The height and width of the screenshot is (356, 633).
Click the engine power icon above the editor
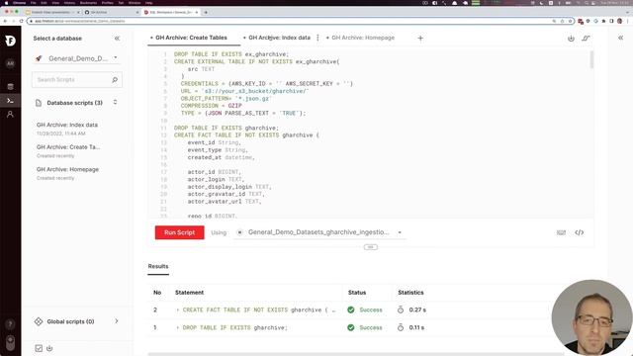point(571,39)
